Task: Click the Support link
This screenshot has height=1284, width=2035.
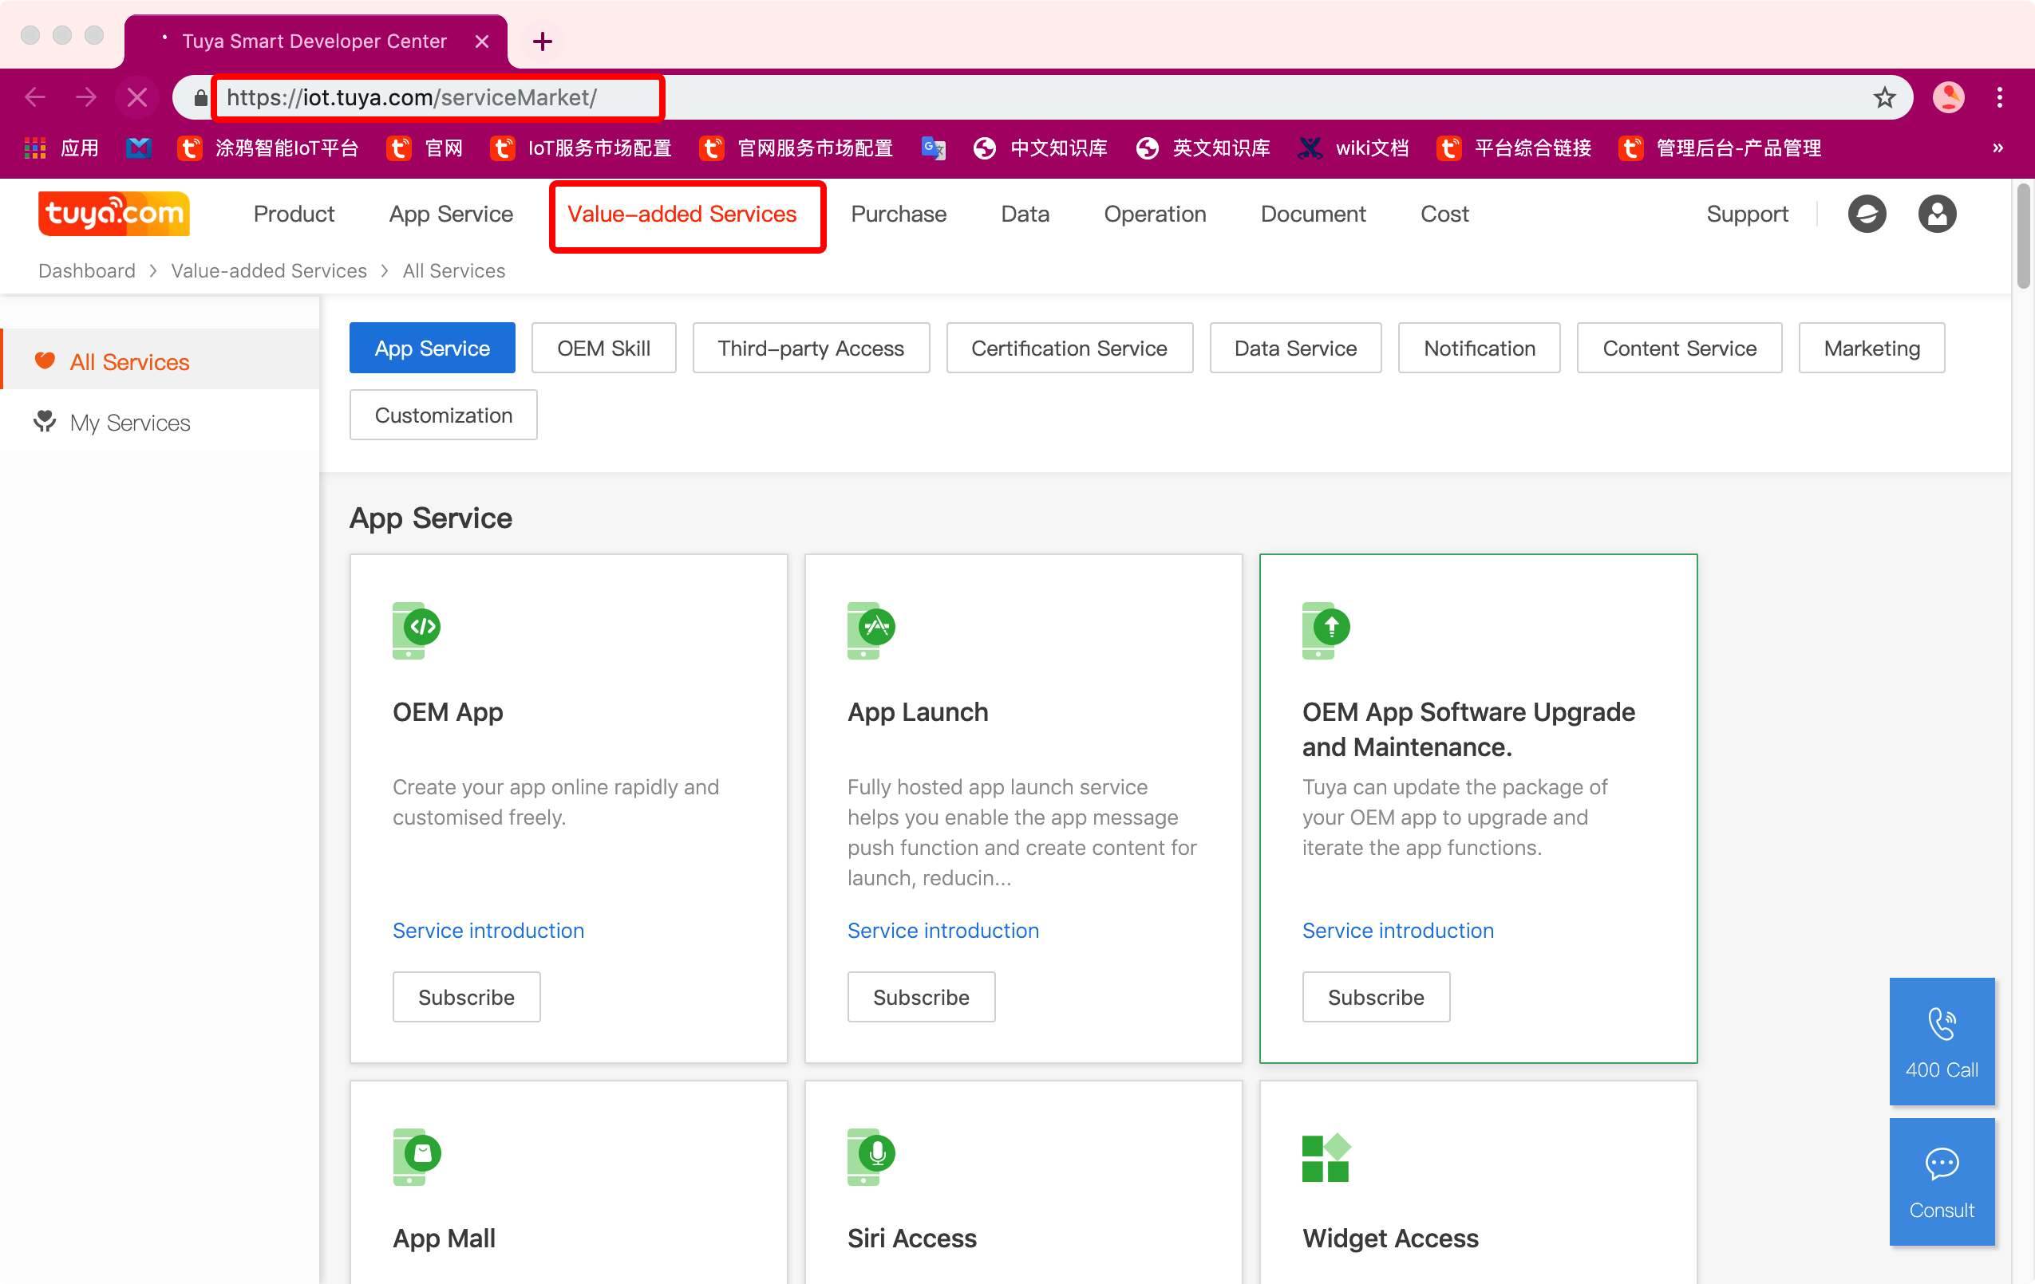Action: [x=1747, y=215]
